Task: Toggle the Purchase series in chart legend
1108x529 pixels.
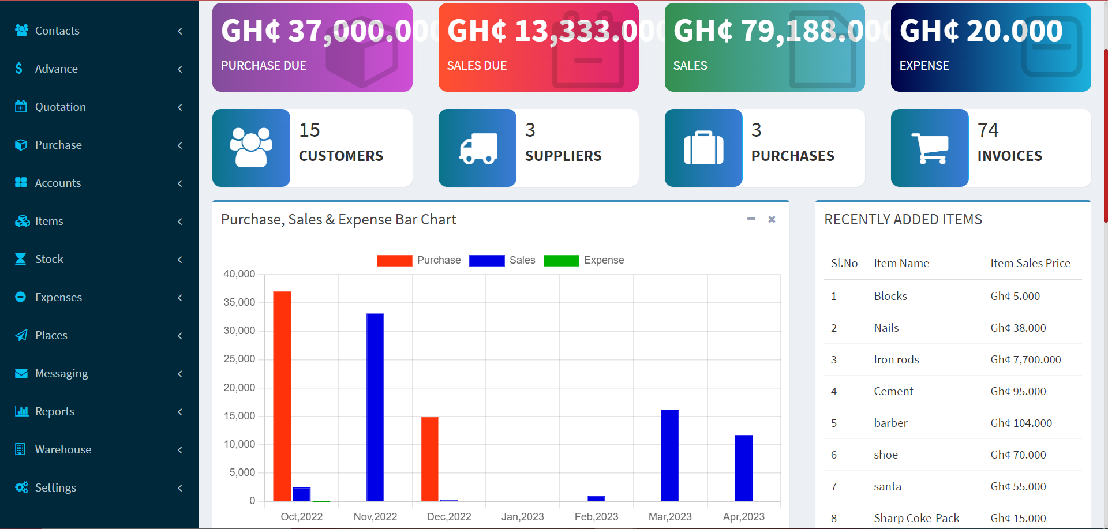Action: [x=418, y=260]
